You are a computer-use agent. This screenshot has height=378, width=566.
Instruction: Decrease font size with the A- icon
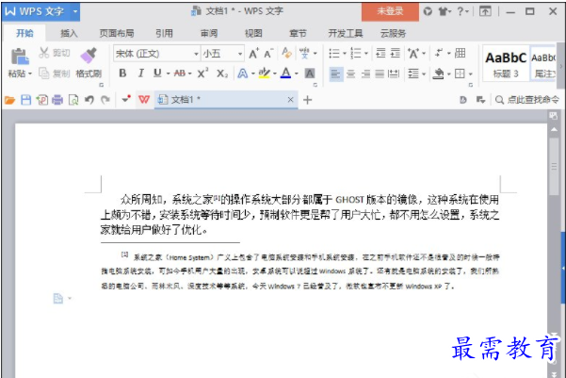click(x=268, y=54)
